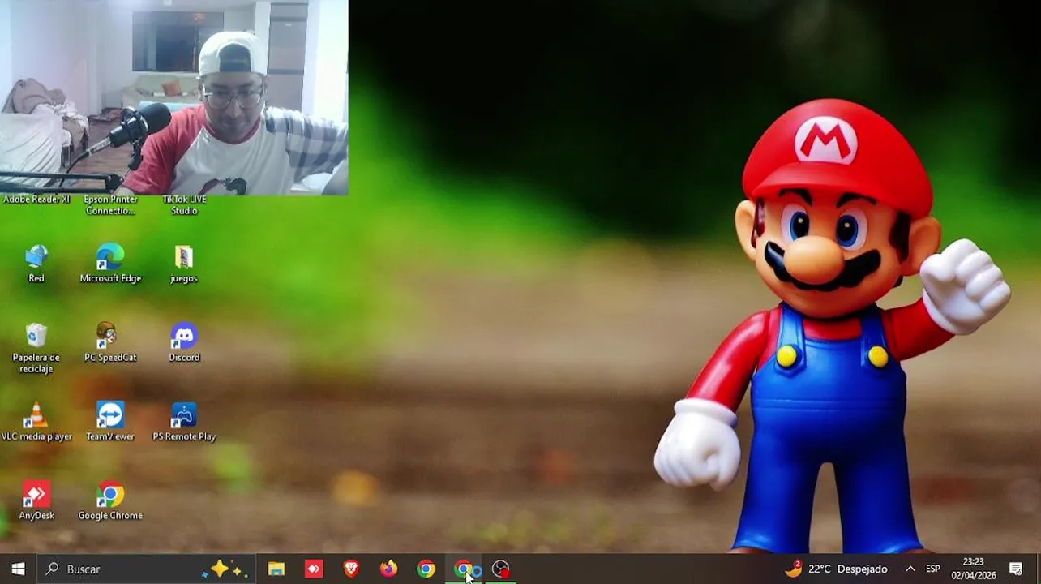Open AnyDesk desktop shortcut
The width and height of the screenshot is (1041, 584).
point(36,501)
